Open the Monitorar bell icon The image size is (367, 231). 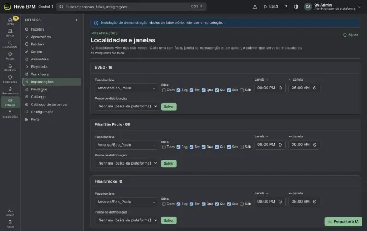point(10,66)
